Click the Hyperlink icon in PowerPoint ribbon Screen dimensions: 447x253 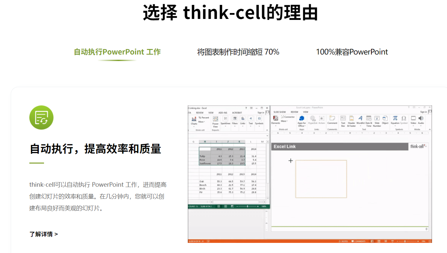pos(313,118)
